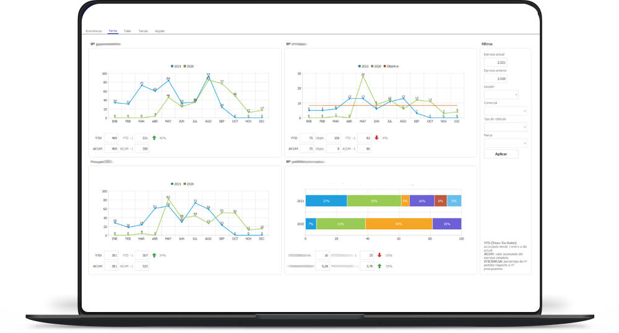Open the Tipo de vehículo dropdown

pos(505,127)
